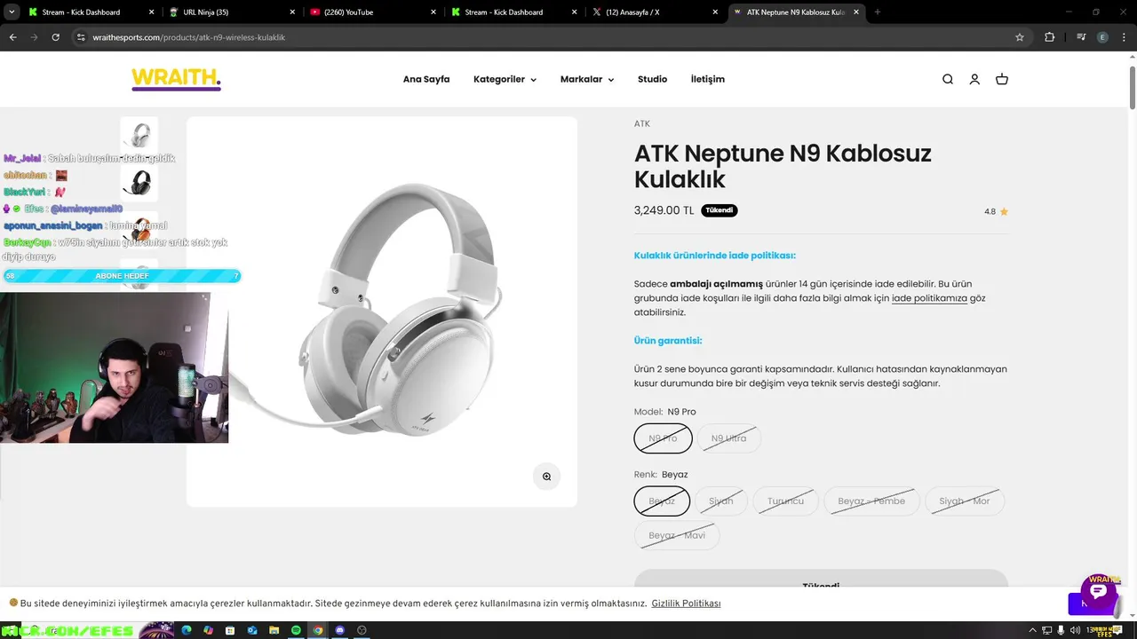Open the Gizlilik Politikası link
The width and height of the screenshot is (1137, 639).
pyautogui.click(x=686, y=603)
